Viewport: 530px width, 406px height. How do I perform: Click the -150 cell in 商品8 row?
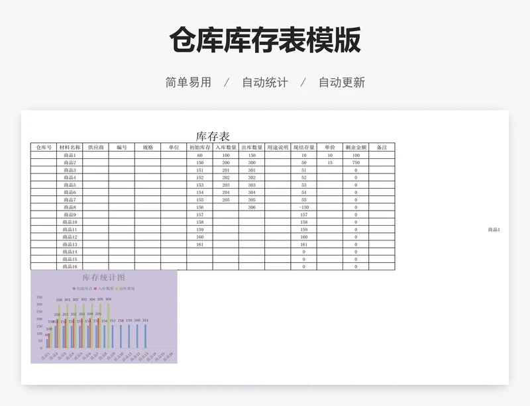click(x=304, y=207)
